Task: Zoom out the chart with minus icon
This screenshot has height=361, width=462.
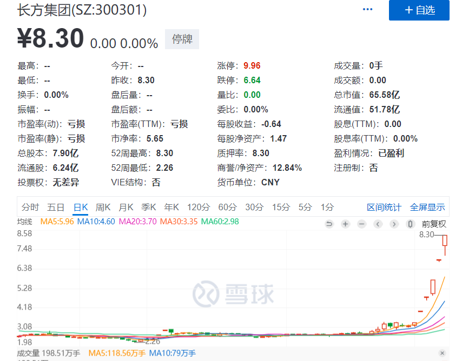Action: coord(361,224)
